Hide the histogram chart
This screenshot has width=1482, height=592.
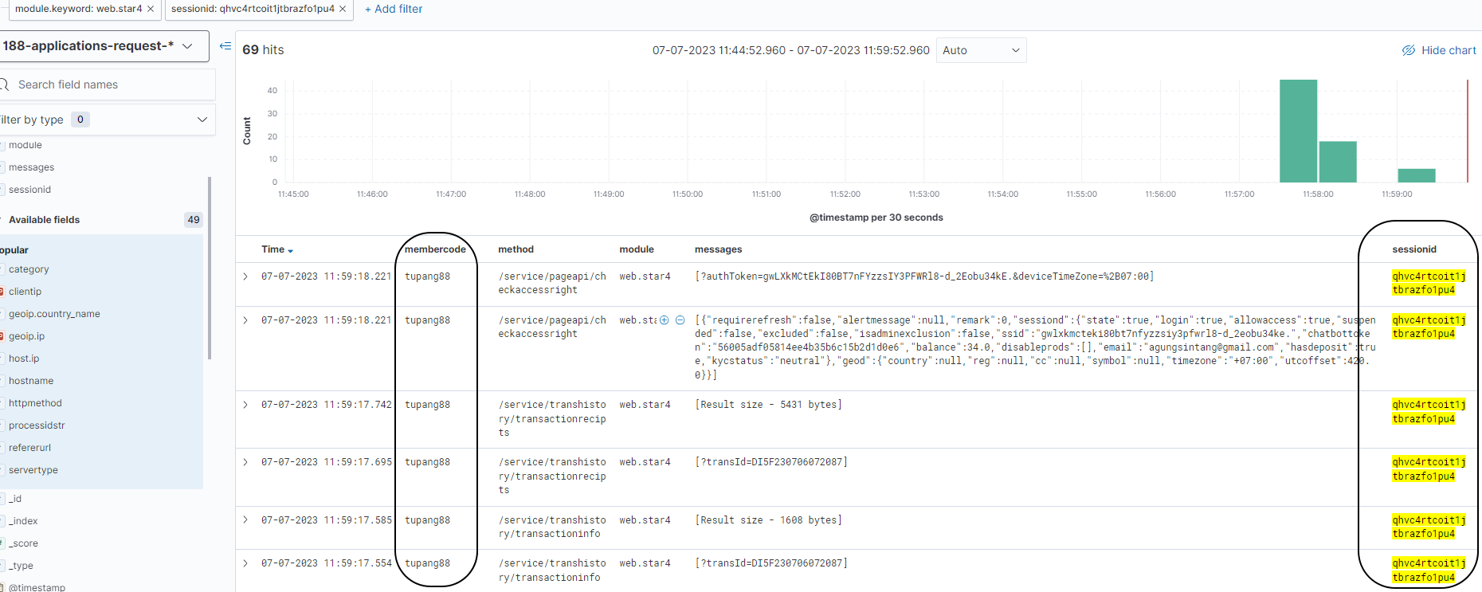[x=1439, y=50]
